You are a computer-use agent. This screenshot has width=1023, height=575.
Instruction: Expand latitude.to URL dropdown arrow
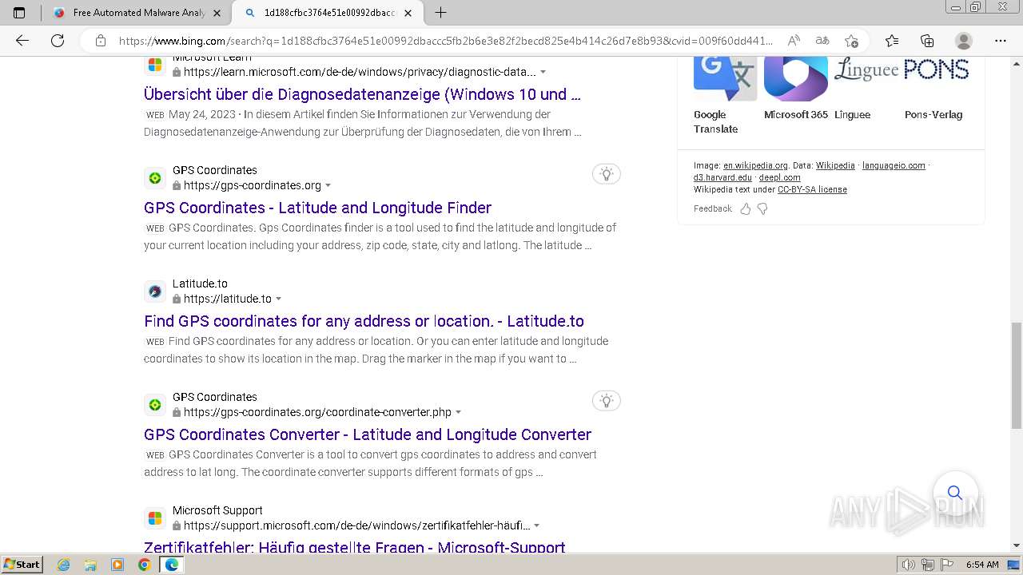(x=278, y=299)
